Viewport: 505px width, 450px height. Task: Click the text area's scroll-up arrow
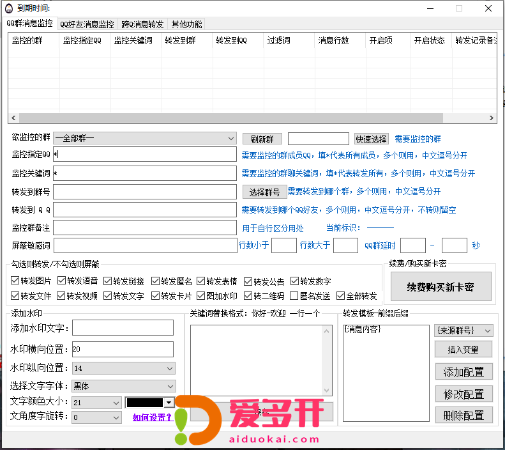(x=327, y=331)
